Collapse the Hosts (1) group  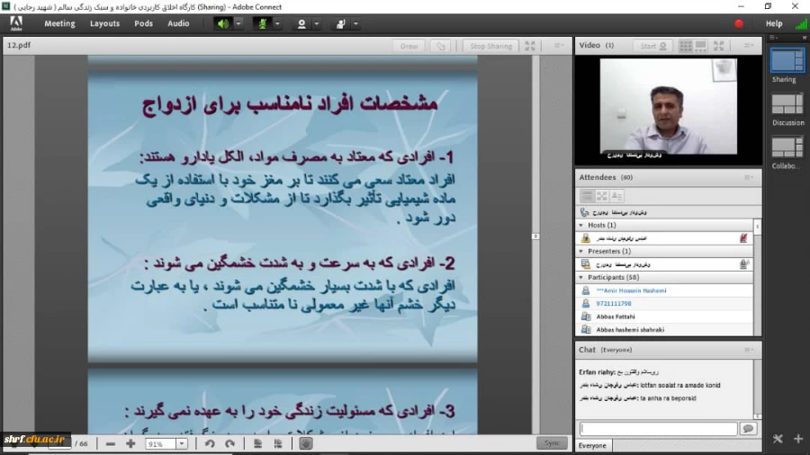(x=581, y=226)
